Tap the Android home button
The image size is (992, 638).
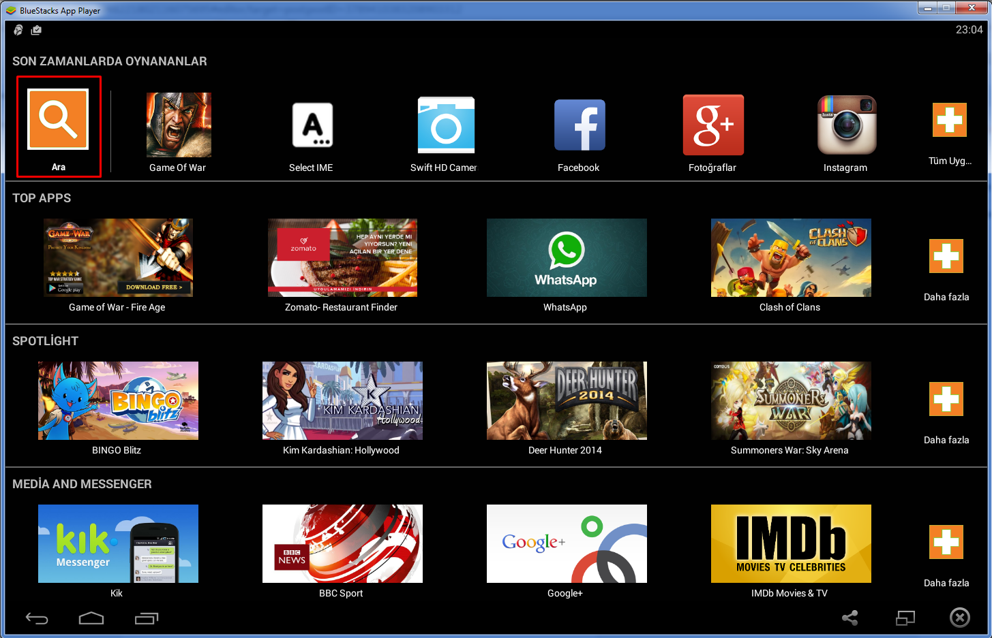pyautogui.click(x=91, y=618)
